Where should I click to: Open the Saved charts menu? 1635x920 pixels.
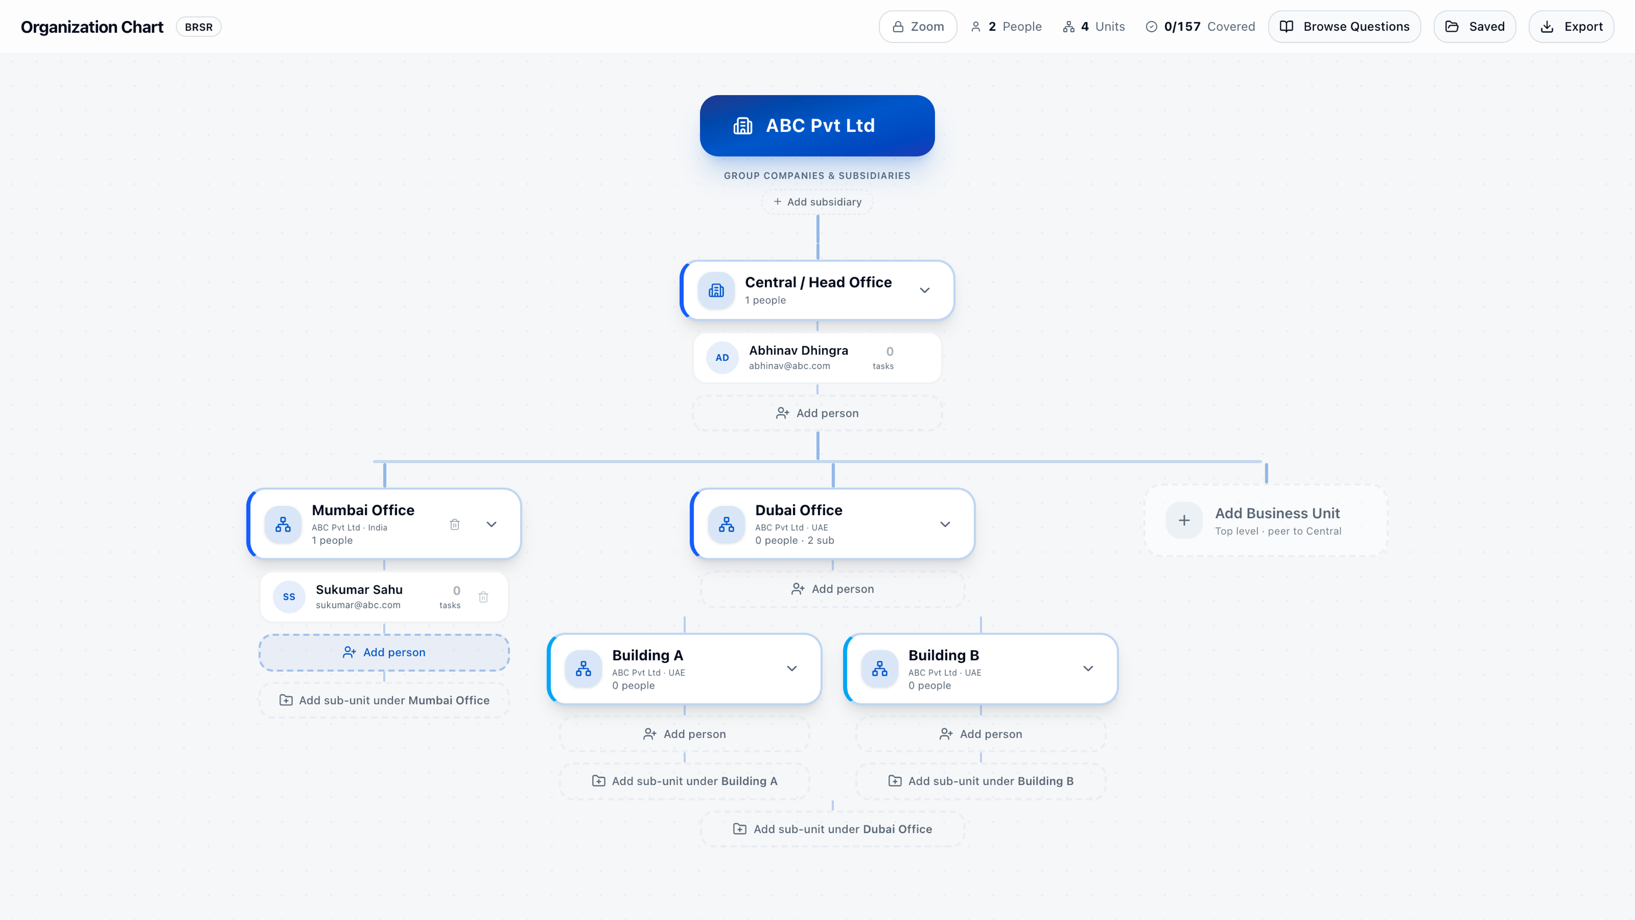1474,27
